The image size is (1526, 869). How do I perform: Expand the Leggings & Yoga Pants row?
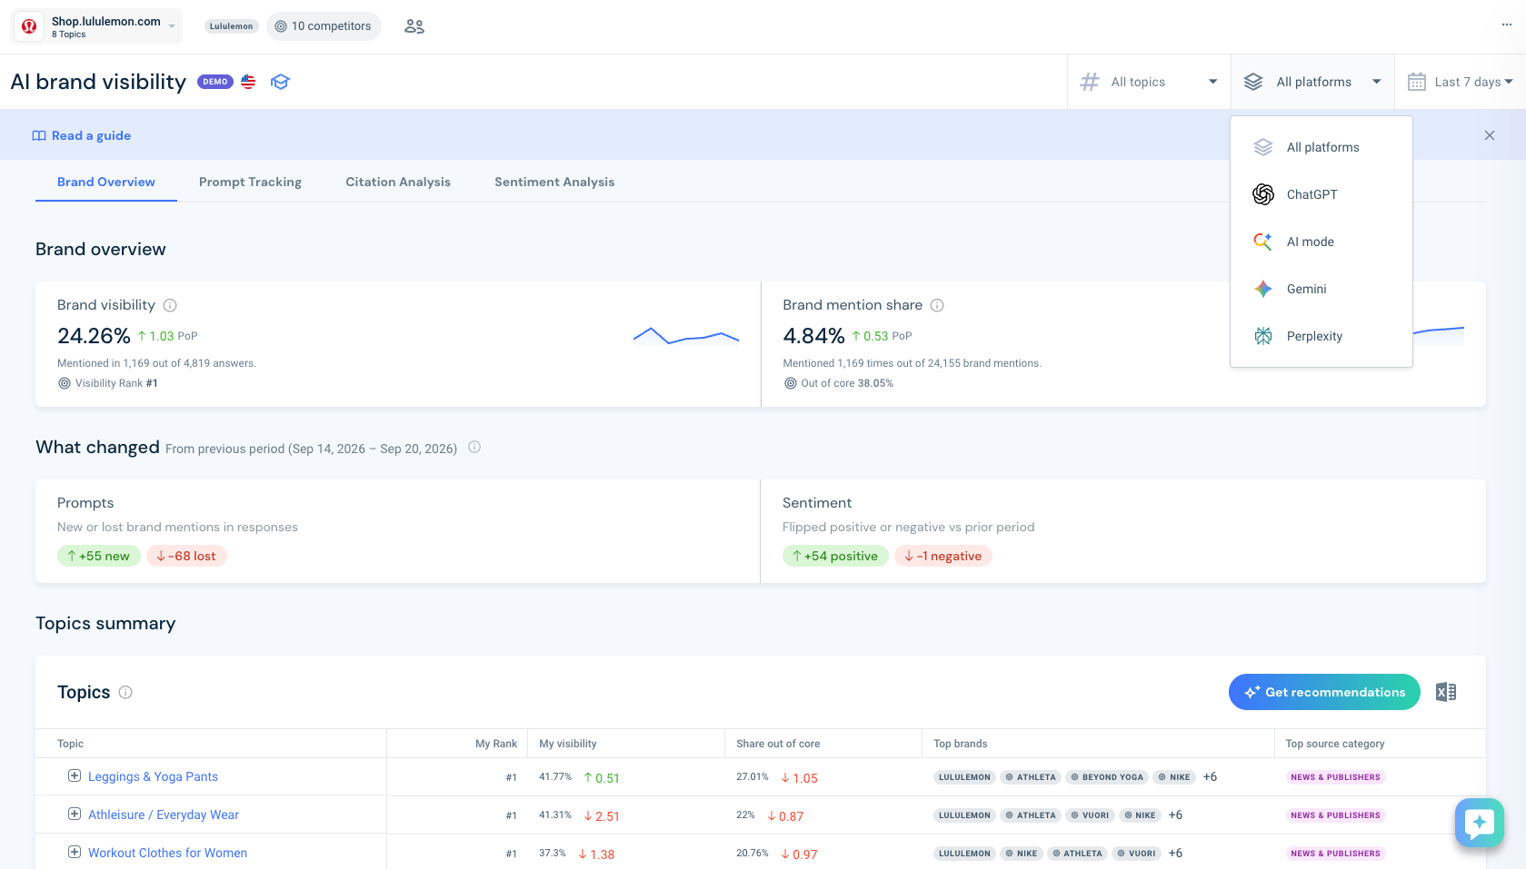tap(75, 775)
